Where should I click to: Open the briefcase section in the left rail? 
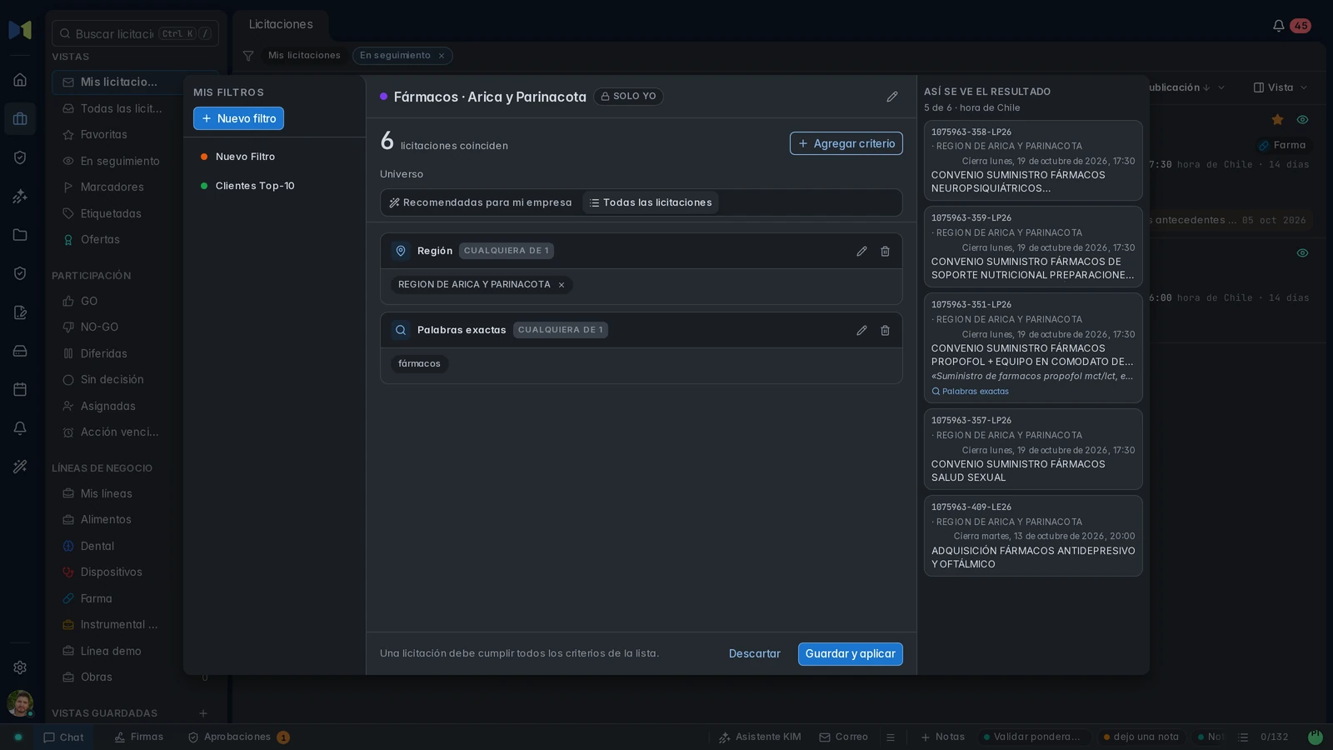coord(20,118)
